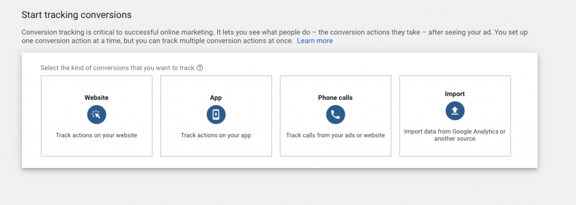Click the Website cursor-click icon
The image size is (576, 205).
(x=97, y=115)
